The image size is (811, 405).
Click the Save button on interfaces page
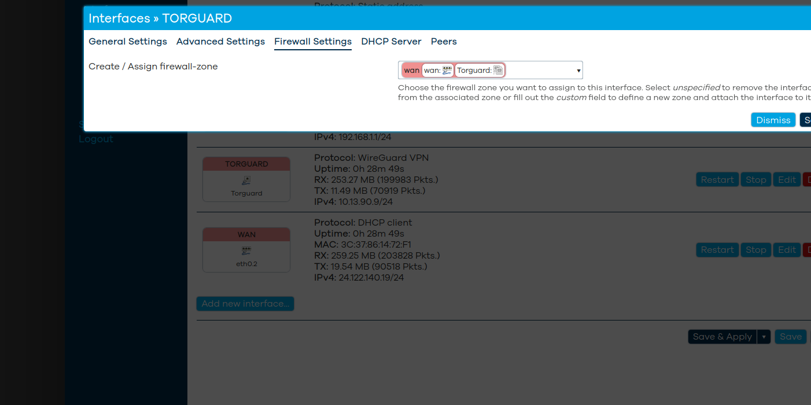coord(791,337)
